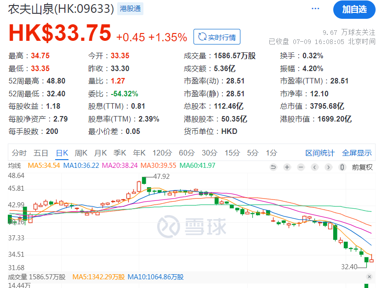Switch to the 1分 chart tab

tap(272, 153)
